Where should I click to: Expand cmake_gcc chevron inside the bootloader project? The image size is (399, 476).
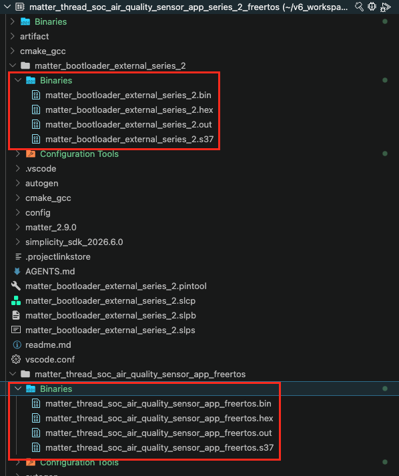(18, 198)
